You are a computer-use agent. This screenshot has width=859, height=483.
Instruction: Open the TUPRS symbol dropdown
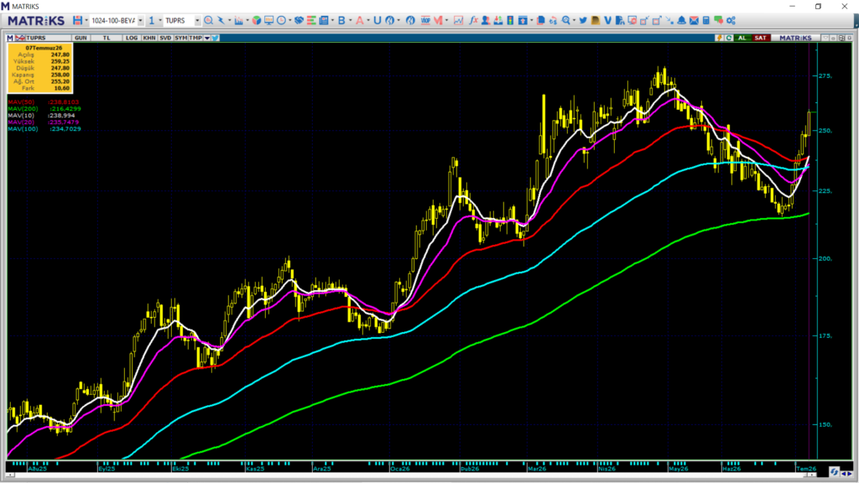click(197, 21)
